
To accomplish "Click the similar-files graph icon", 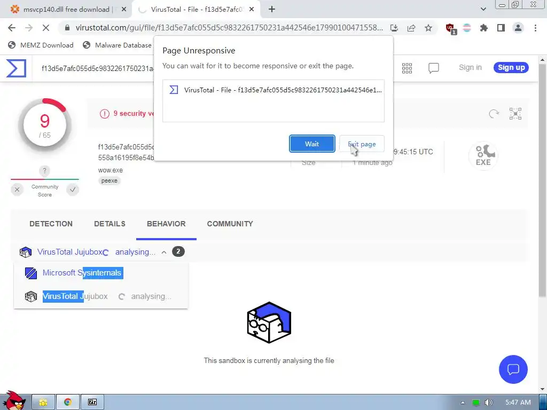I will pos(515,114).
